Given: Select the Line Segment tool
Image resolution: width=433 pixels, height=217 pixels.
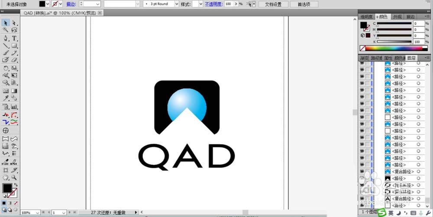Looking at the screenshot, I should pyautogui.click(x=6, y=45).
